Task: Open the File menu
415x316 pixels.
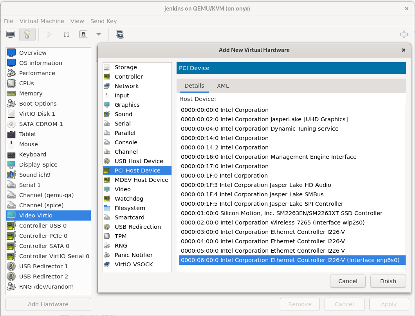Action: (9, 21)
